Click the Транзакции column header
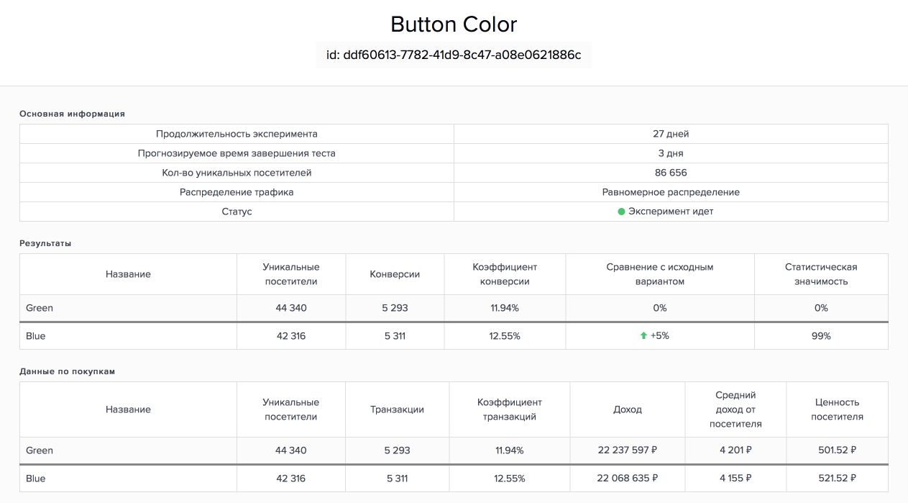This screenshot has height=503, width=908. tap(397, 409)
